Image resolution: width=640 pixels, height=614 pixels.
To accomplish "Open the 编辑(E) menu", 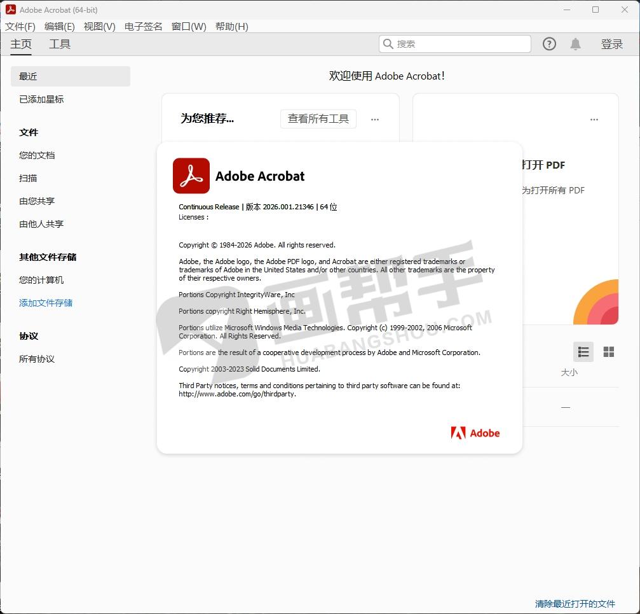I will (x=59, y=27).
